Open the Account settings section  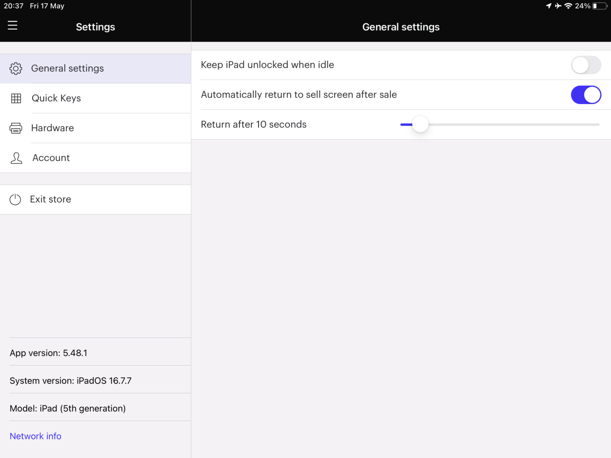pos(51,158)
